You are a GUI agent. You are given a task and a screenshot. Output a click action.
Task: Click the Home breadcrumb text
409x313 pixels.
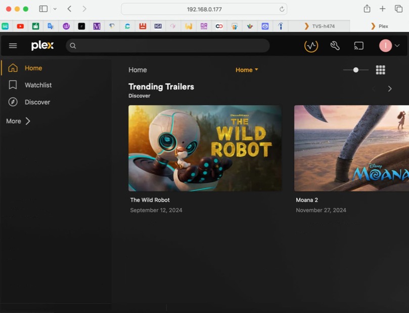pyautogui.click(x=138, y=70)
